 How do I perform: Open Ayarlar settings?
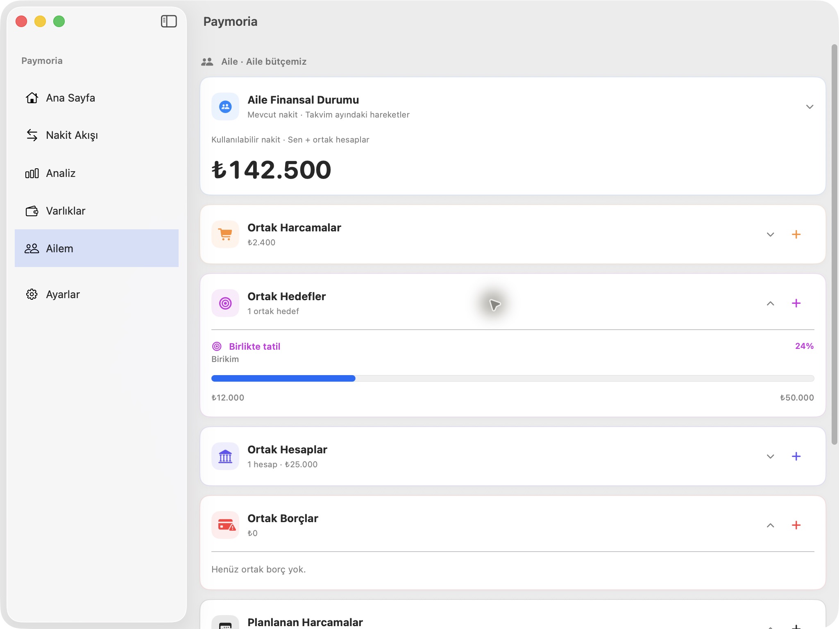[97, 294]
